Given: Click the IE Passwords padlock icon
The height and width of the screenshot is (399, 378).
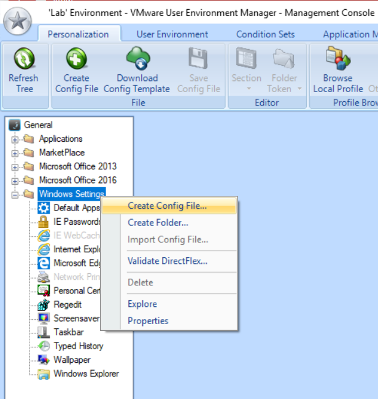Looking at the screenshot, I should click(x=44, y=222).
